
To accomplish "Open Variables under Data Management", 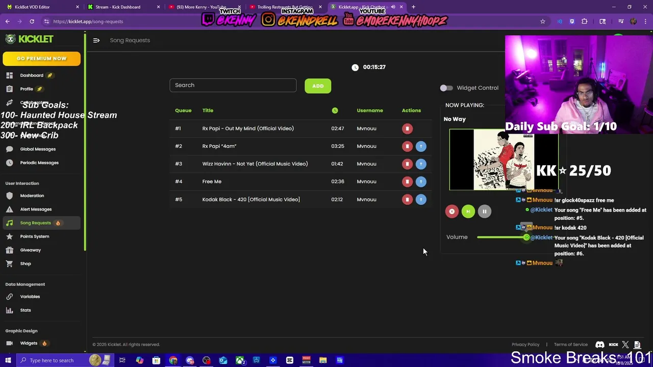I will (30, 297).
